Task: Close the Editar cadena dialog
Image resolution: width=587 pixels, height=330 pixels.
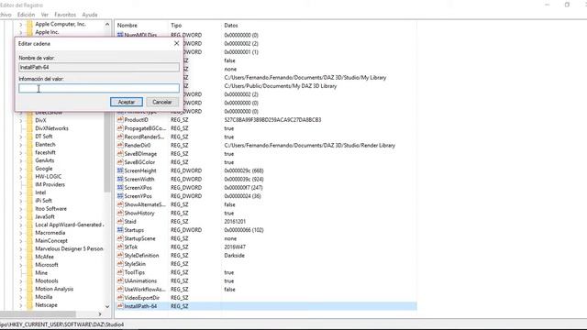Action: [x=176, y=43]
